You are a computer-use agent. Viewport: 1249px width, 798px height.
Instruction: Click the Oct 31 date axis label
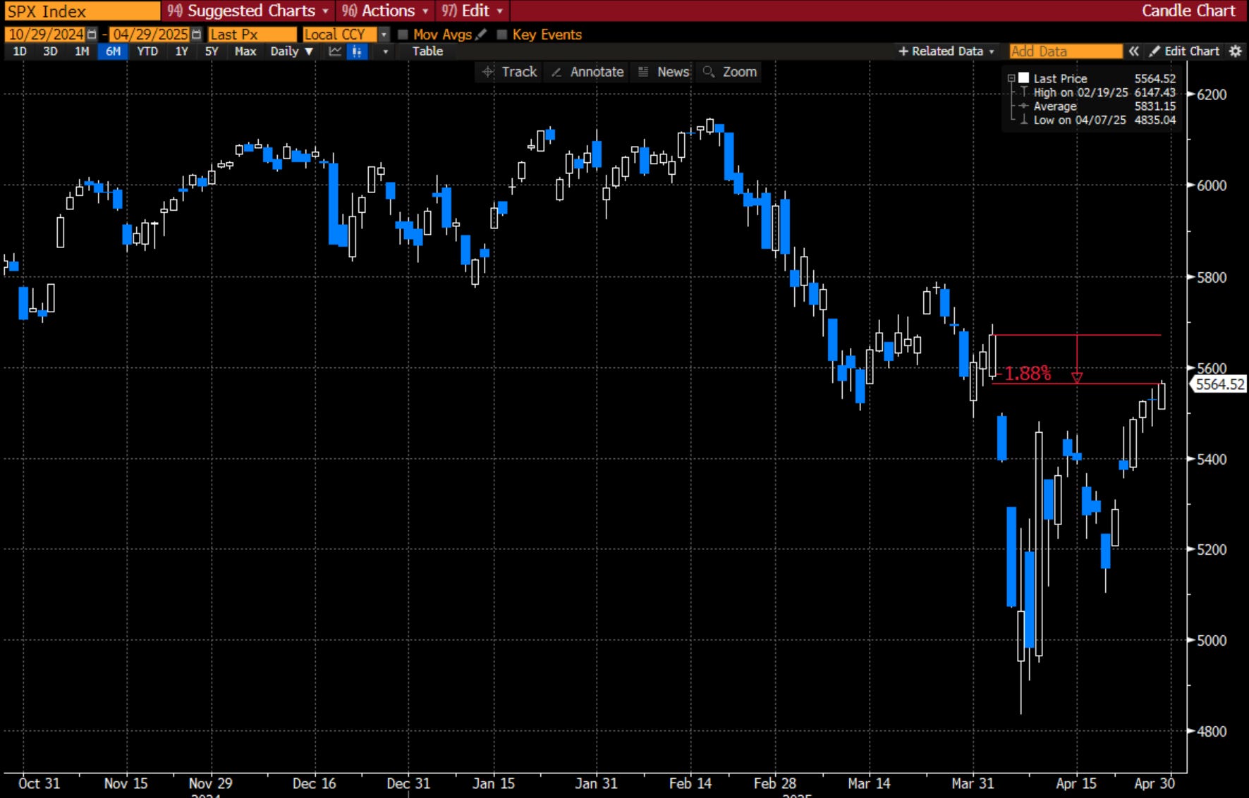(x=39, y=783)
